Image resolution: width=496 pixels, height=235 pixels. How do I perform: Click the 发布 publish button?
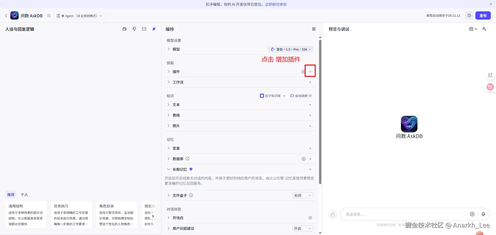483,15
